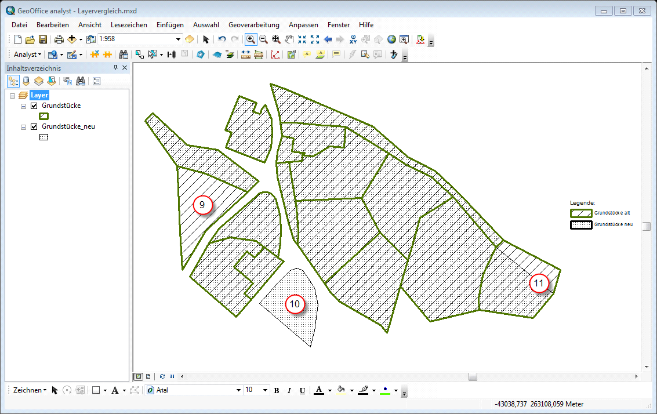657x414 pixels.
Task: Click the Analyst dropdown button
Action: (x=27, y=55)
